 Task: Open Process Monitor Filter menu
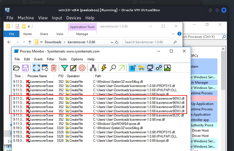tap(51, 59)
